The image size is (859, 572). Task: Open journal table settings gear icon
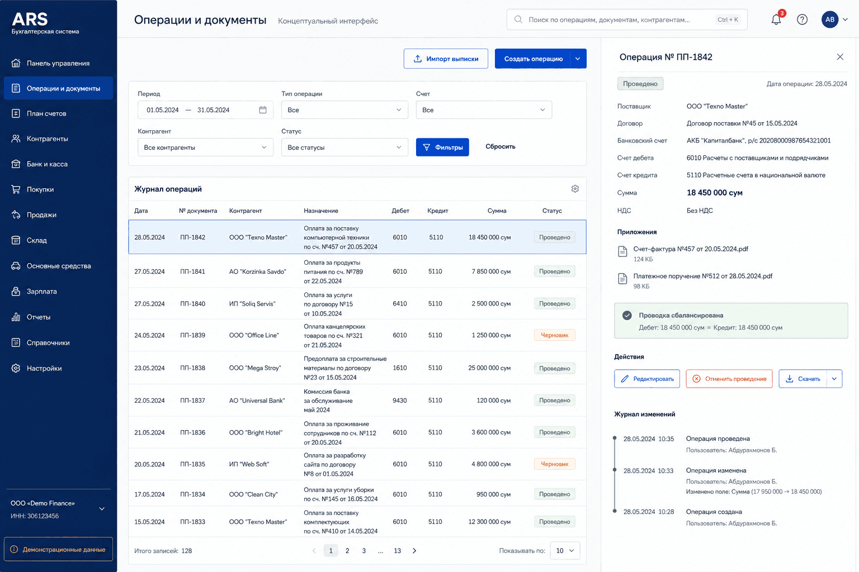click(575, 189)
